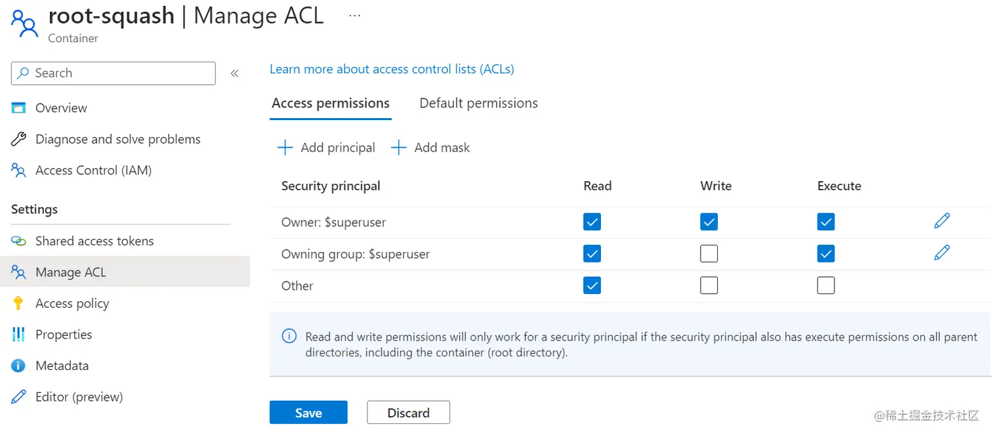Open the more options ellipsis in header

pos(354,16)
